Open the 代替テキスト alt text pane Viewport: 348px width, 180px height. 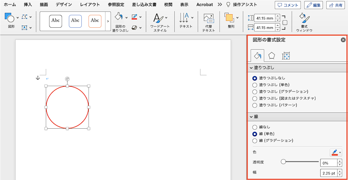tap(208, 19)
